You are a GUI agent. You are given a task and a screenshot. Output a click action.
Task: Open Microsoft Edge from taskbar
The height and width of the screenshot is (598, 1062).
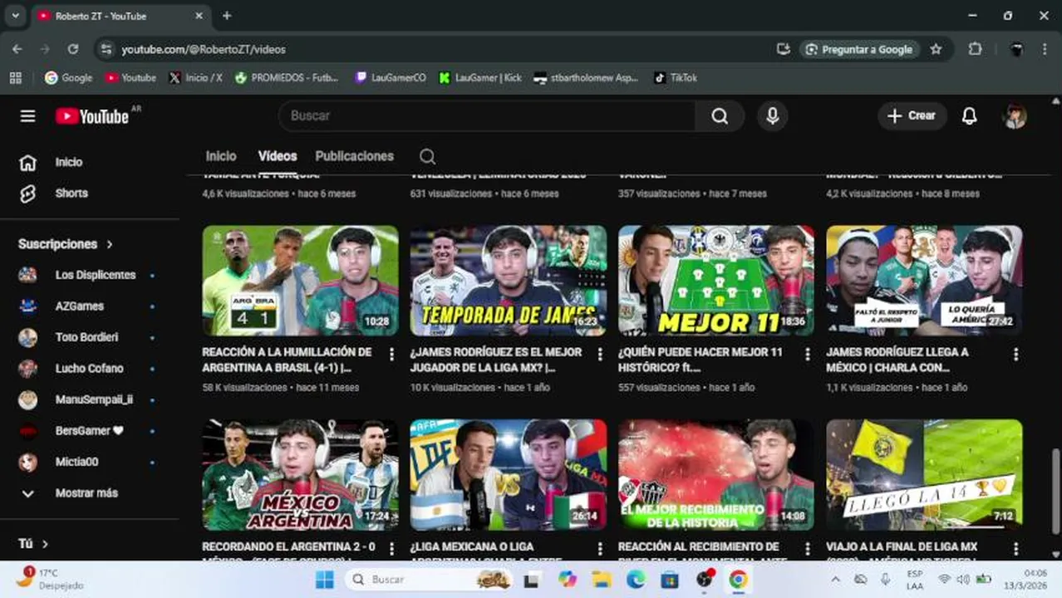636,579
